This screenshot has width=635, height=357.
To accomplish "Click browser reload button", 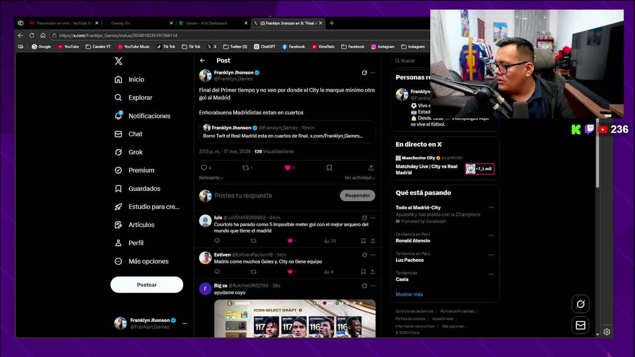I will coord(32,35).
